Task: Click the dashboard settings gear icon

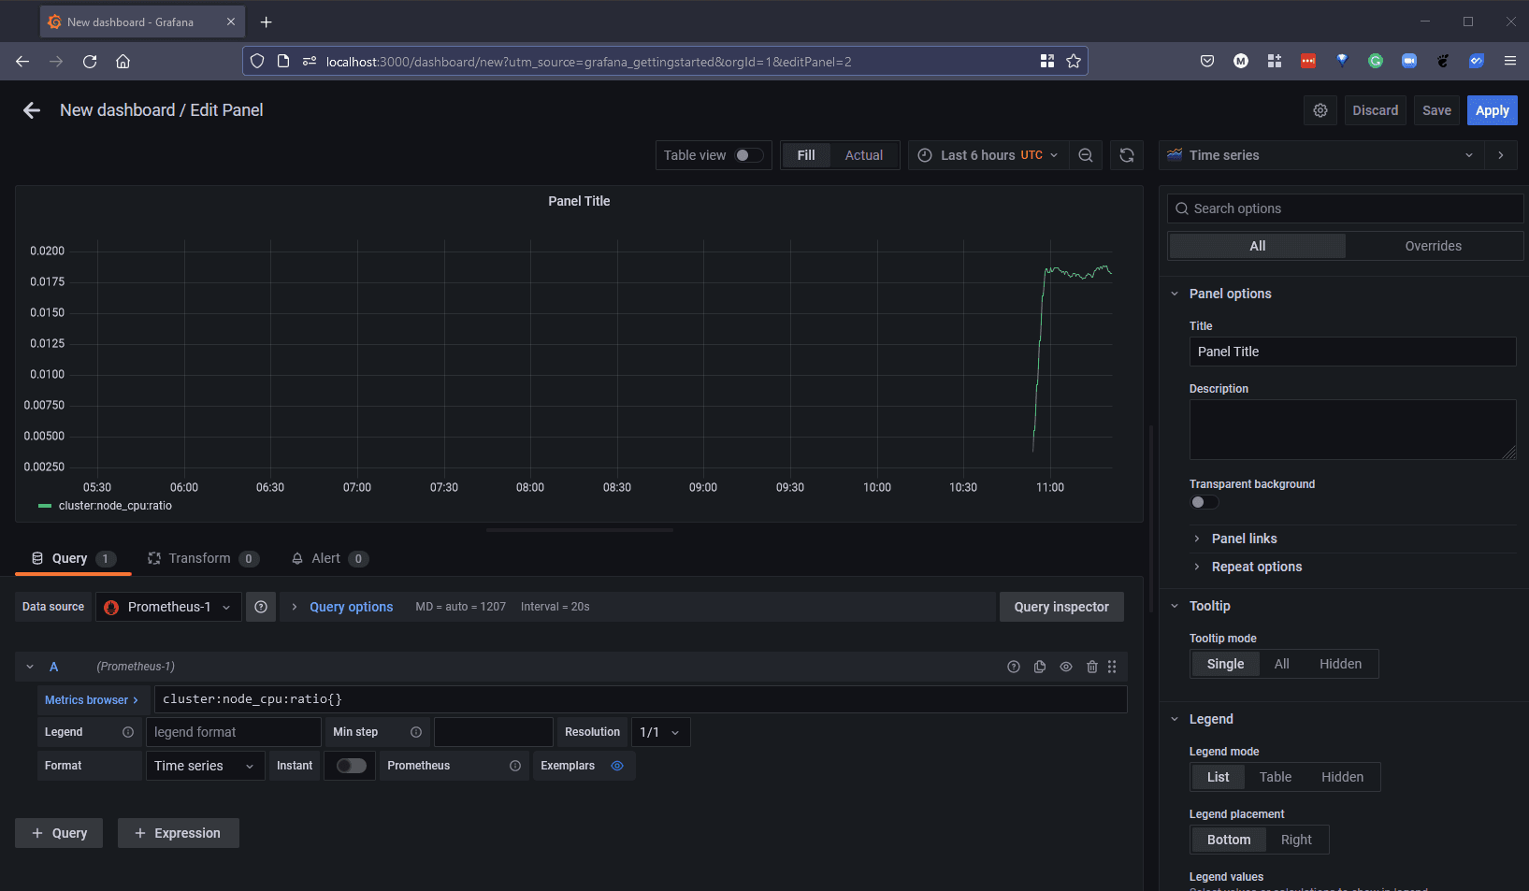Action: click(x=1320, y=110)
